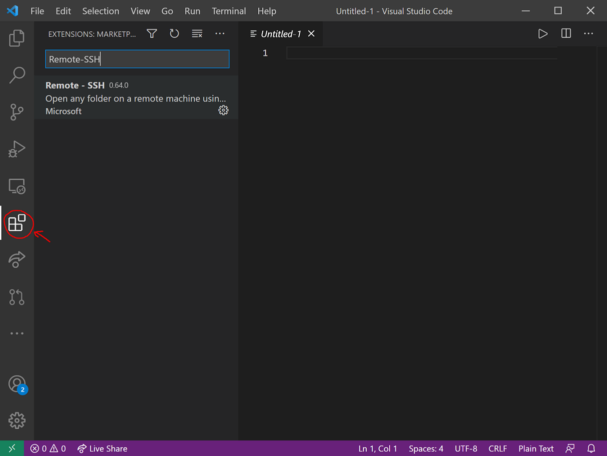
Task: Open the Run menu
Action: point(192,11)
